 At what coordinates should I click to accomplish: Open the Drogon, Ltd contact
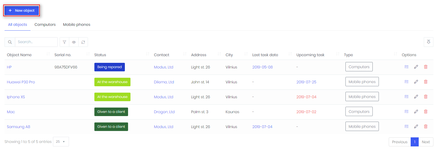pyautogui.click(x=164, y=112)
